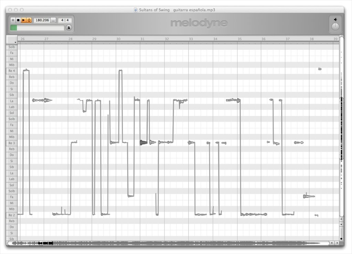This screenshot has height=254, width=352.
Task: Click bar 35 on the timeline ruler
Action: (239, 39)
